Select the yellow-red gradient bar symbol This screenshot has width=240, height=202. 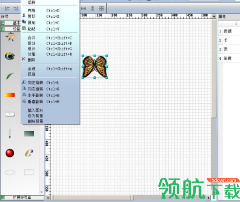tap(10, 95)
